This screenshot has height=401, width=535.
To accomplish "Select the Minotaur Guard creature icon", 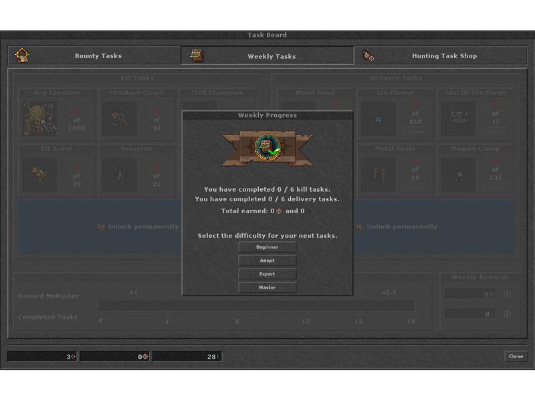I will pos(120,119).
